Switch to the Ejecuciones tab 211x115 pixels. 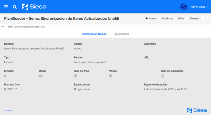pos(121,34)
